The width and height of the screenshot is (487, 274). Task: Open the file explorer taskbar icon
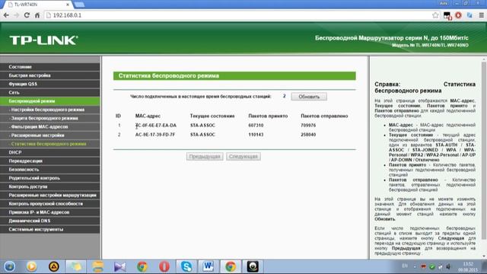pos(98,266)
